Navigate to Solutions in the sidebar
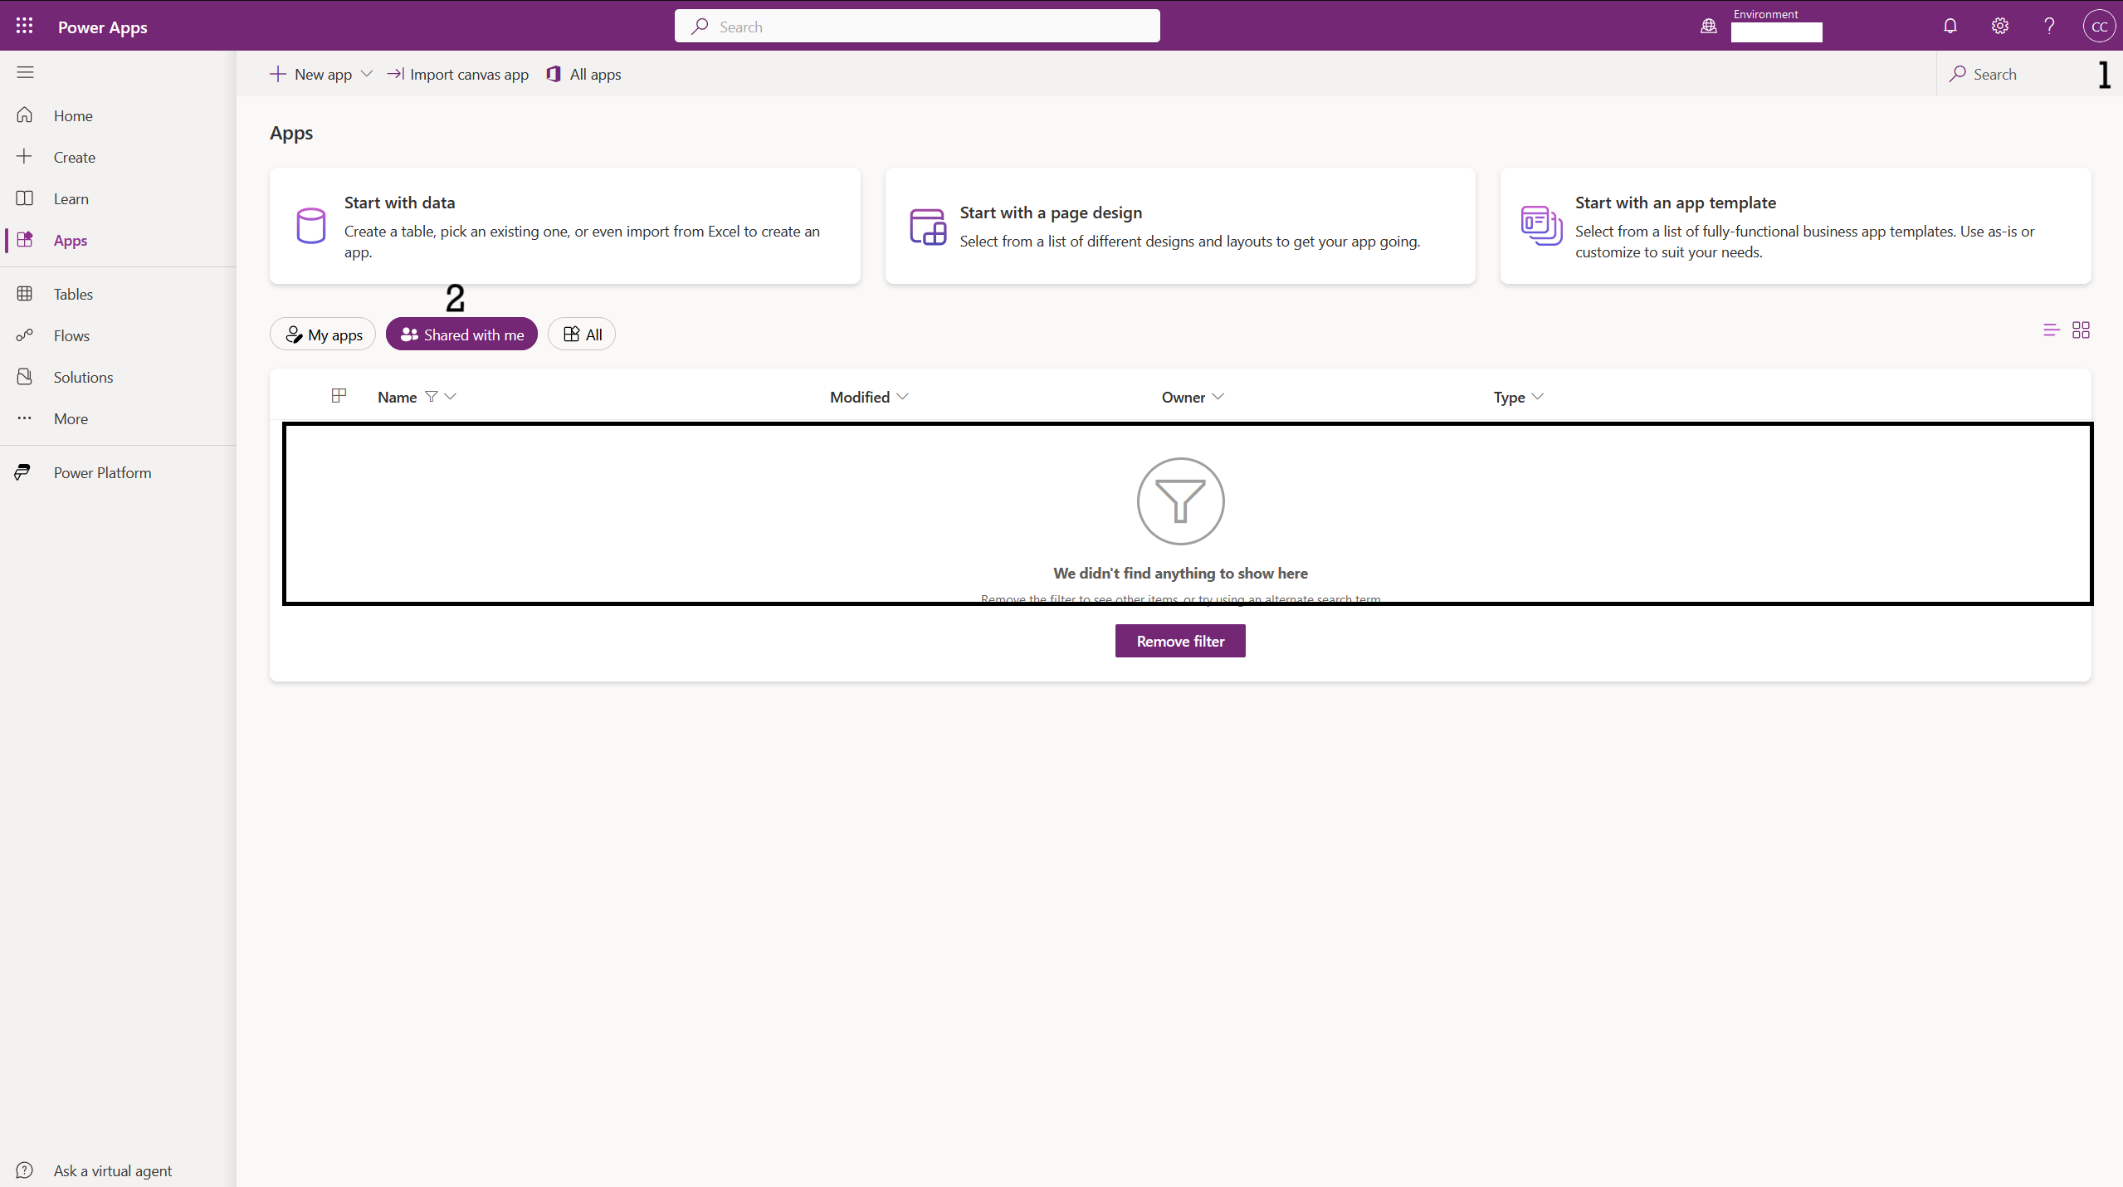The image size is (2123, 1187). [83, 377]
